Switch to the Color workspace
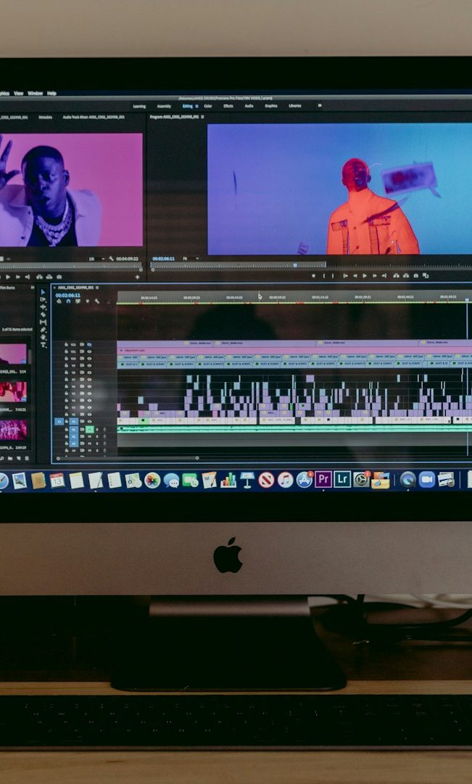This screenshot has height=784, width=472. 208,106
